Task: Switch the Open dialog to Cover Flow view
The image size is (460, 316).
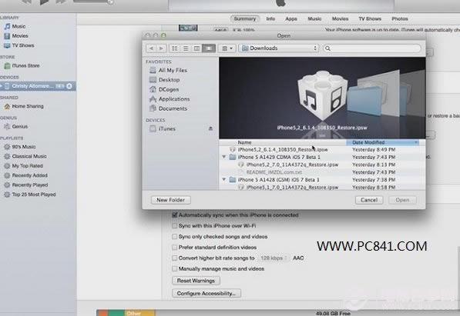Action: (x=209, y=48)
